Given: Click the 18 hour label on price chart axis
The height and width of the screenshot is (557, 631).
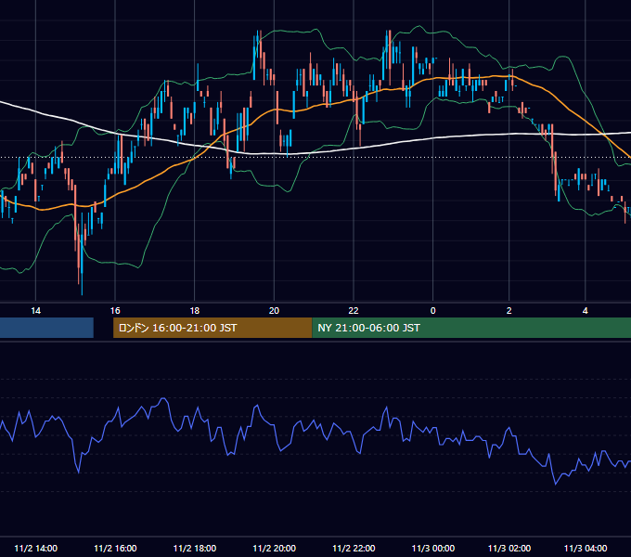Looking at the screenshot, I should pyautogui.click(x=194, y=311).
